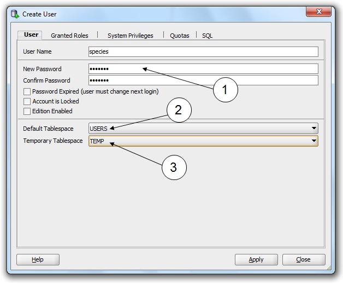Check the Account is Locked checkbox
This screenshot has width=343, height=284.
[x=27, y=101]
